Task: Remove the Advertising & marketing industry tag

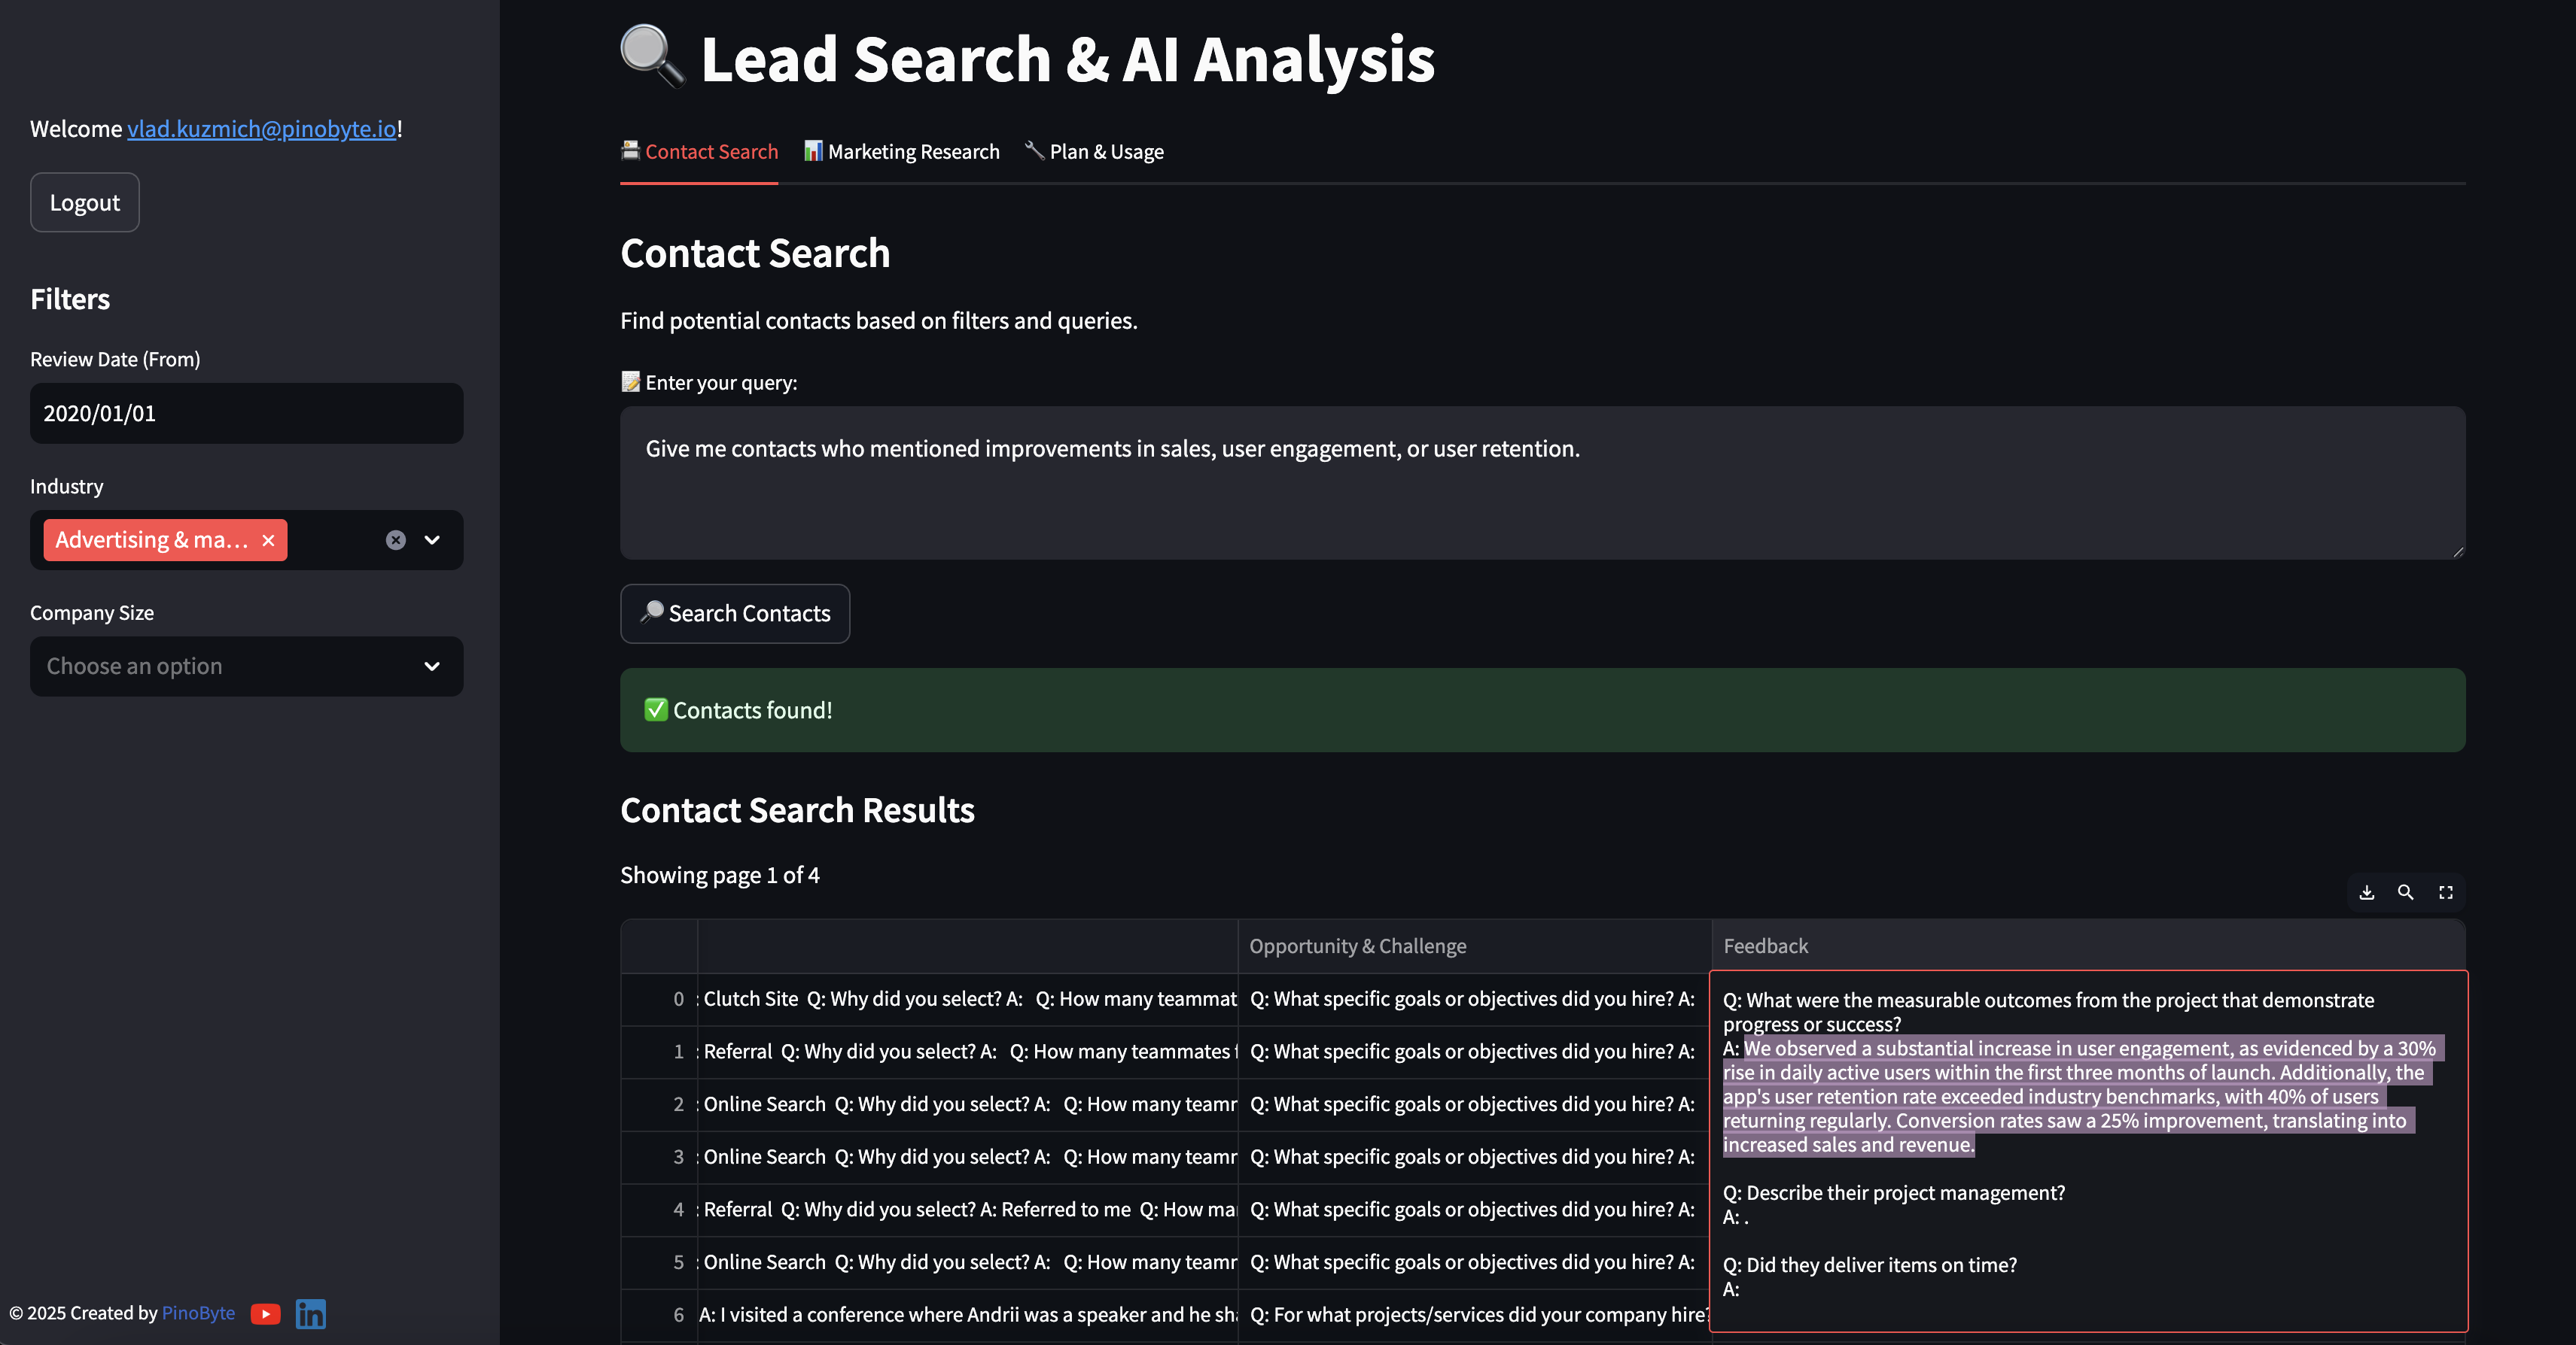Action: click(x=268, y=541)
